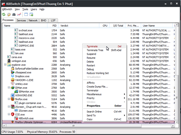Click the firefox.exe Firefox icon
This screenshot has width=181, height=135.
pos(13,99)
